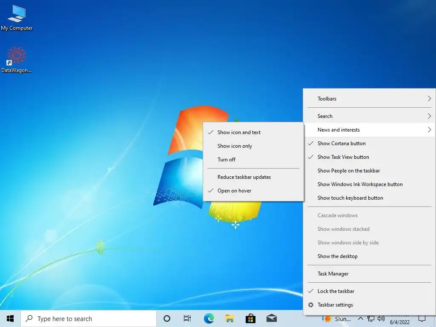Open Task View from the taskbar

click(187, 318)
